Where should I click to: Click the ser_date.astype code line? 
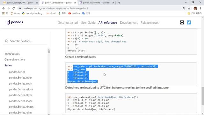103,97
